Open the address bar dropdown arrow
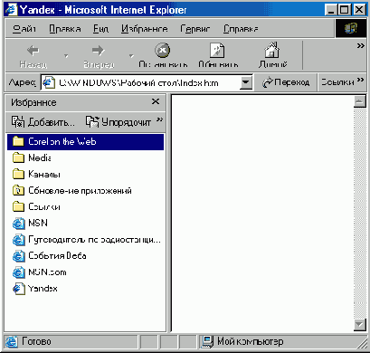Screen dimensions: 370x353 pyautogui.click(x=246, y=82)
